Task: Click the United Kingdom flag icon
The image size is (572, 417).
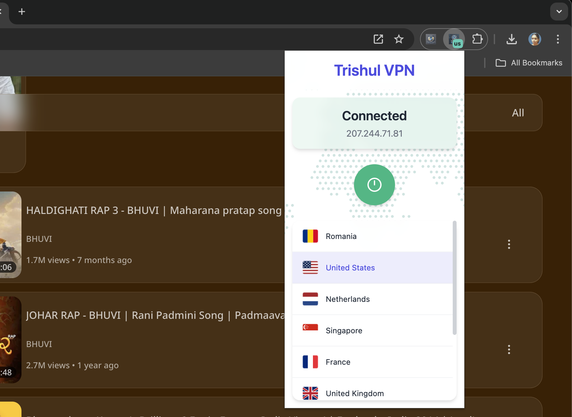Action: pos(310,393)
